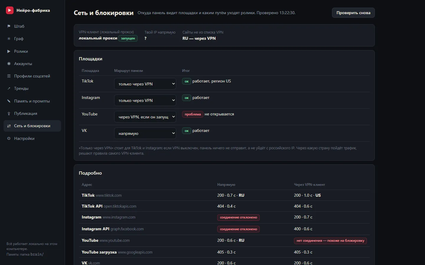
Task: Click RU — через VPN status text
Action: [x=199, y=38]
